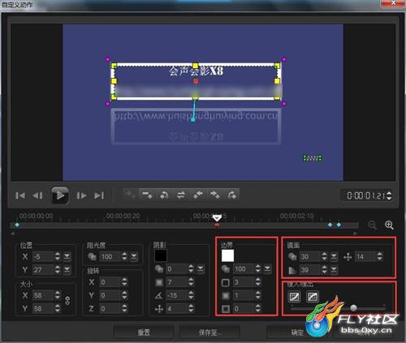Screen dimensions: 406x343
Task: Click the remove keyframe toolbar icon
Action: tap(148, 195)
